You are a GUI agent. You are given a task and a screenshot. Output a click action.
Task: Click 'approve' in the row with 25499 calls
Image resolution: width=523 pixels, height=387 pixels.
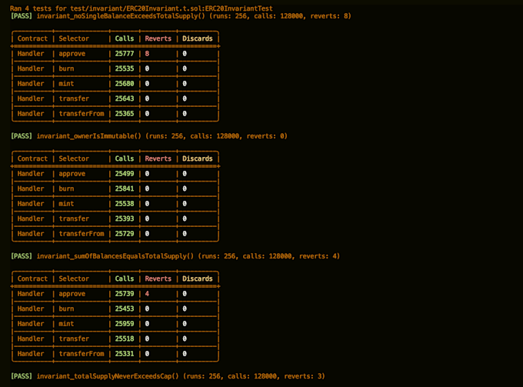click(x=72, y=174)
